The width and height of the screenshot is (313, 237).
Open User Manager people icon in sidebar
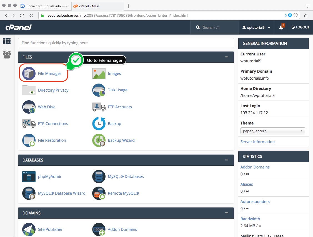point(7,55)
